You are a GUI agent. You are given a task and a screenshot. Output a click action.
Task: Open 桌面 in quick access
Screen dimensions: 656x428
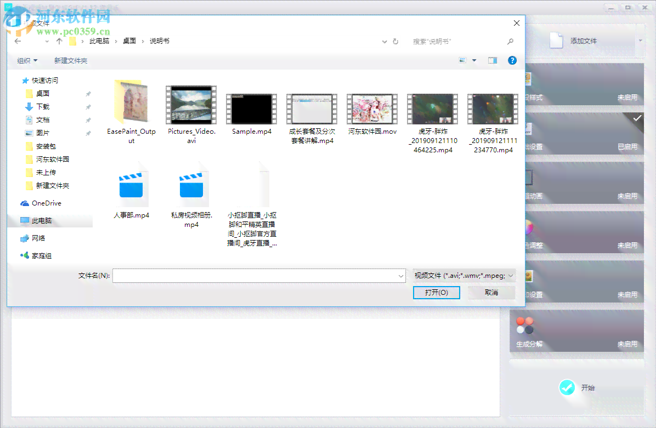pos(43,93)
